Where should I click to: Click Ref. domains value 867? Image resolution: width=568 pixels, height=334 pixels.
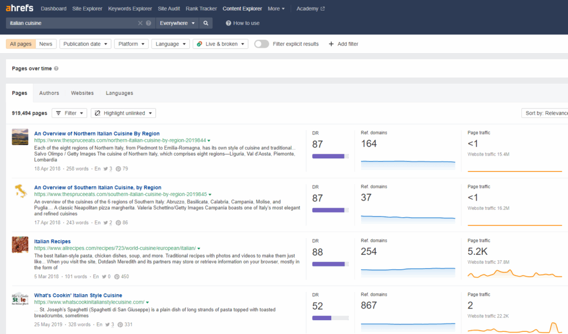click(369, 305)
